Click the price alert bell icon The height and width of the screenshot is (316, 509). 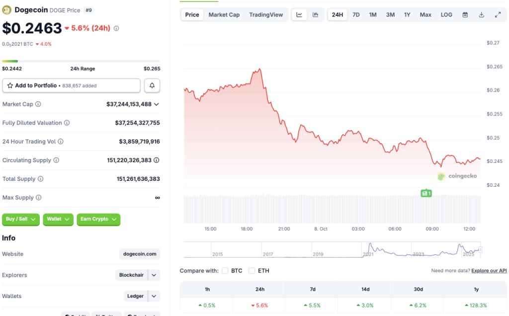point(152,85)
